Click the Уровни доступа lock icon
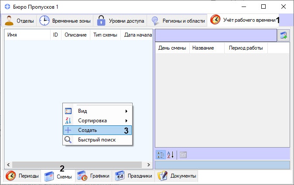Screen dimensions: 294x185 [x=101, y=20]
